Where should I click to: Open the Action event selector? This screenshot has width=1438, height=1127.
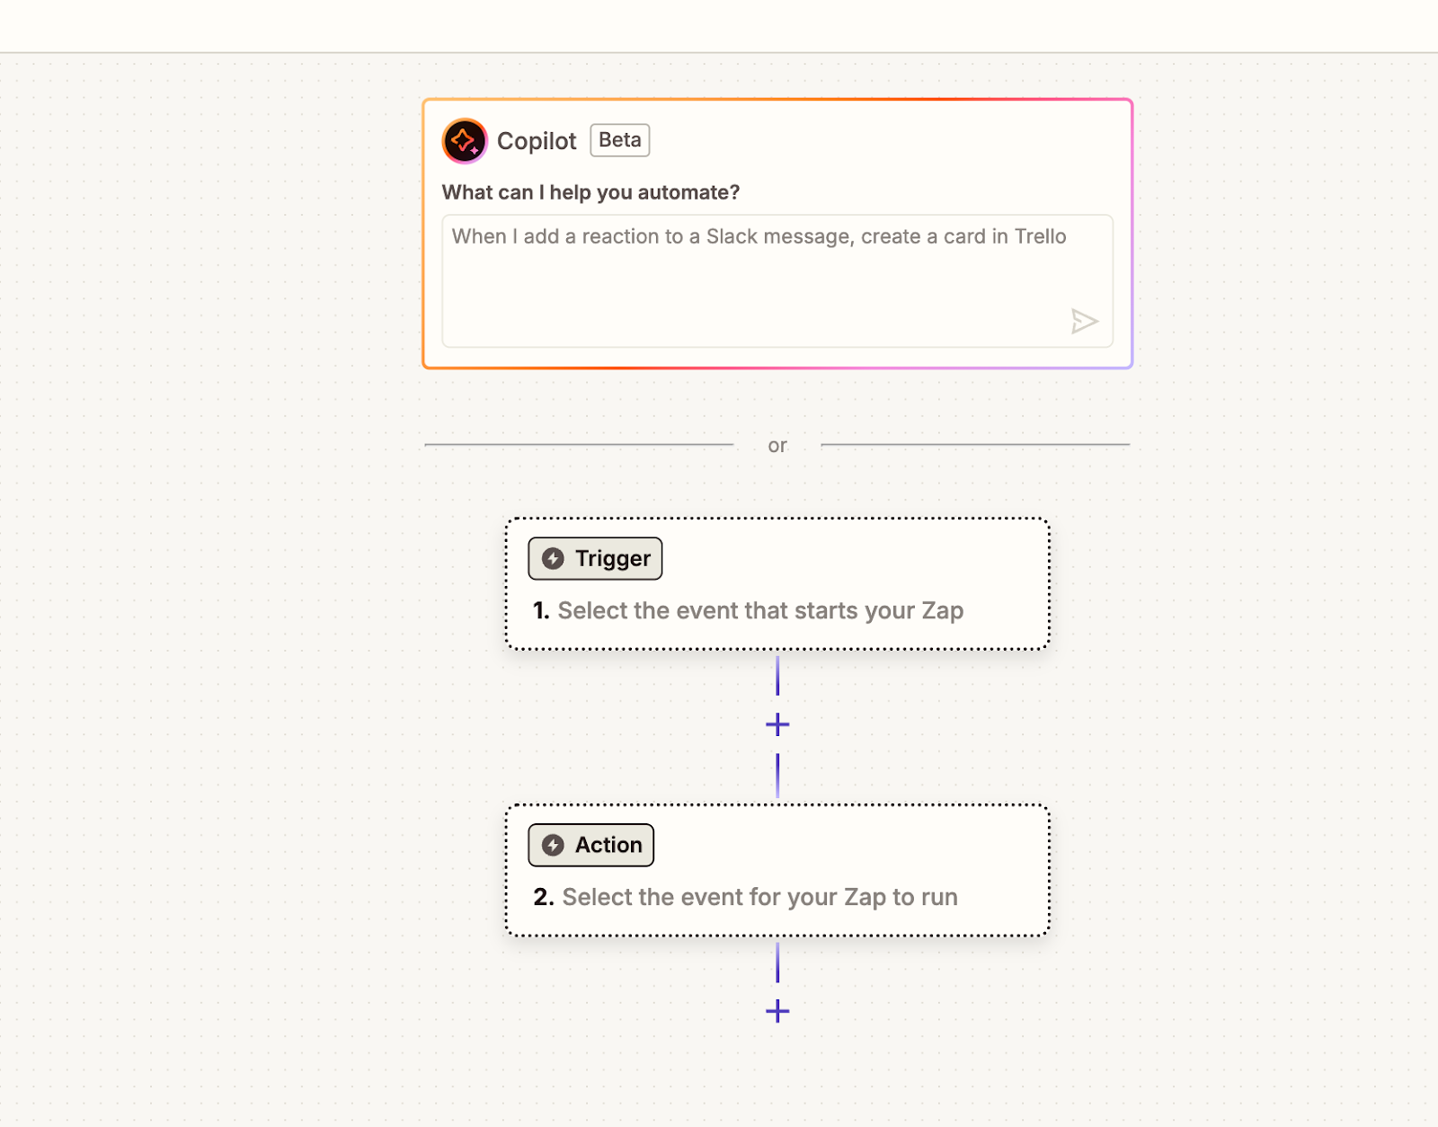click(x=778, y=870)
